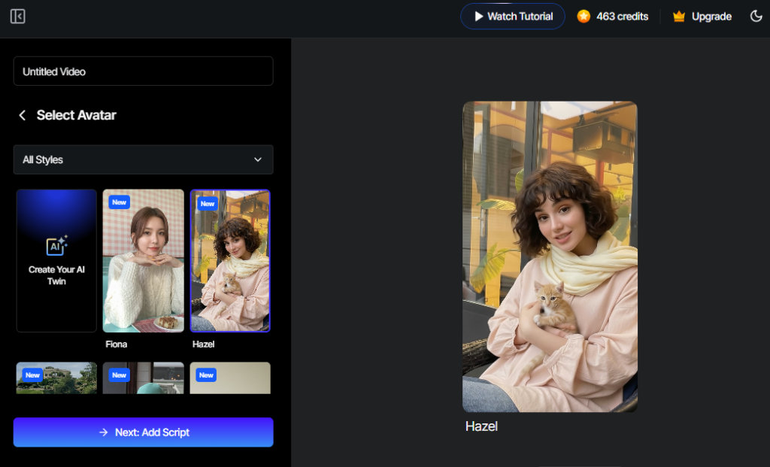This screenshot has height=467, width=770.
Task: Click the large Hazel preview image
Action: pyautogui.click(x=550, y=256)
